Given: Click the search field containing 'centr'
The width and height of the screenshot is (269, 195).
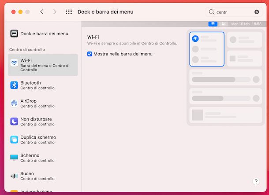Looking at the screenshot, I should click(234, 12).
